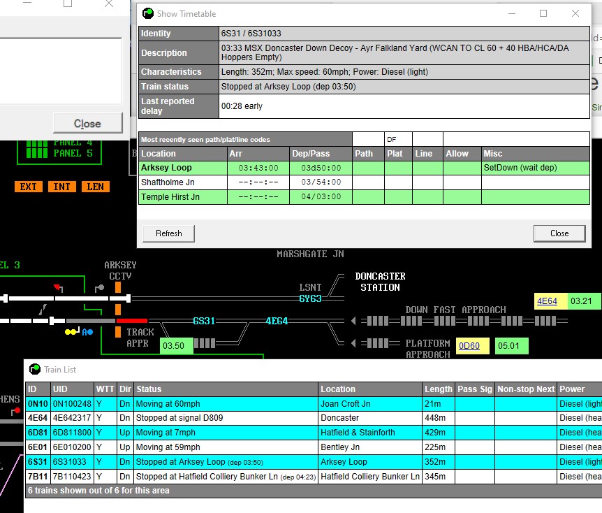602x513 pixels.
Task: Select train 4E64 row in the Train List
Action: [x=314, y=418]
